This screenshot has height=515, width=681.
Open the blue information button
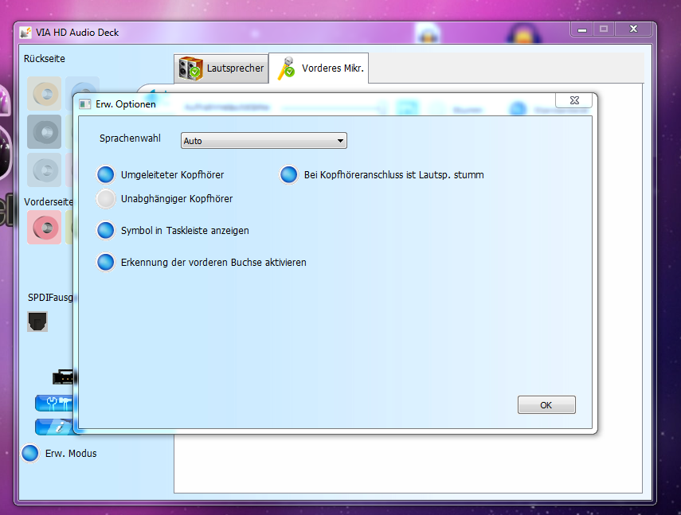pyautogui.click(x=54, y=427)
